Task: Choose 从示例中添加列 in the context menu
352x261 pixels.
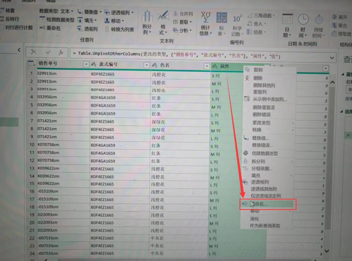Action: click(270, 99)
